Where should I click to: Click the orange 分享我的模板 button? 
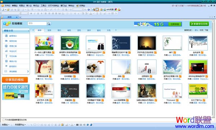pos(15,80)
